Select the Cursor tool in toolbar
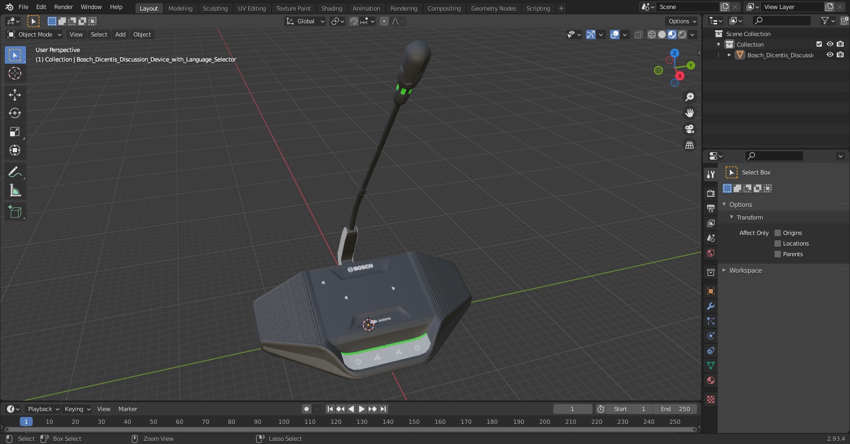This screenshot has width=850, height=444. click(15, 73)
